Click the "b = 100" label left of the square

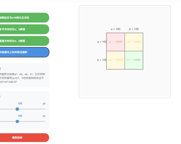pyautogui.click(x=102, y=60)
